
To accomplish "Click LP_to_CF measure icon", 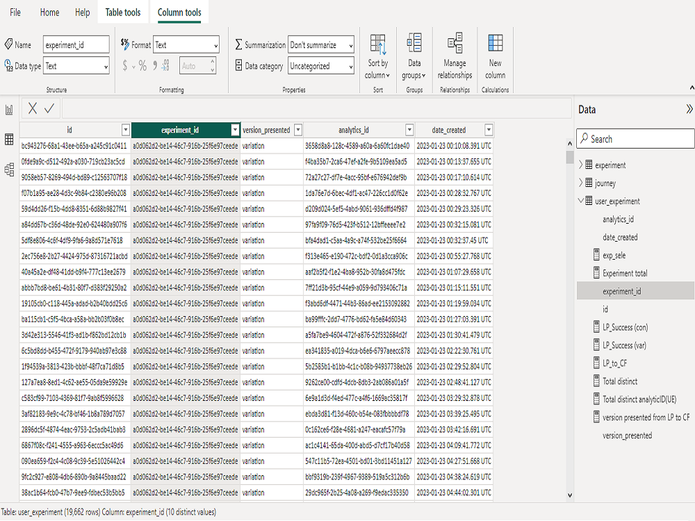I will tap(596, 363).
